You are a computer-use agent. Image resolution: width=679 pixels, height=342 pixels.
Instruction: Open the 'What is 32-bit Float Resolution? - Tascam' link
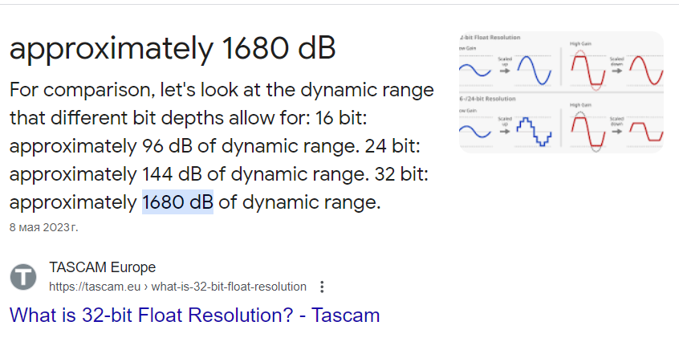pyautogui.click(x=194, y=315)
